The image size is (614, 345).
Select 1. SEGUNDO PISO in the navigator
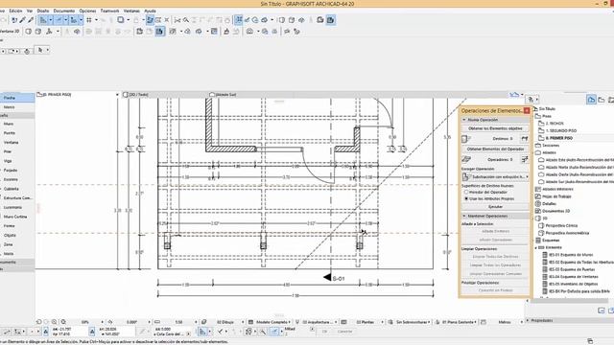click(561, 130)
